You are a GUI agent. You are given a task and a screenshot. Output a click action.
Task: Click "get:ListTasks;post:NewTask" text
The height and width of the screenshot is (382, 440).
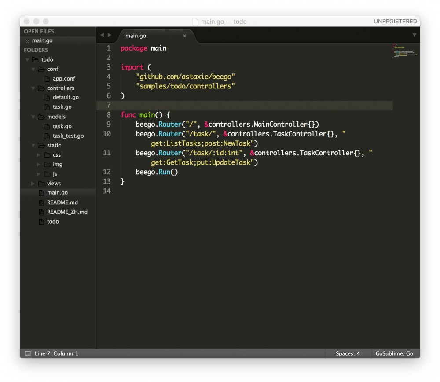point(201,143)
